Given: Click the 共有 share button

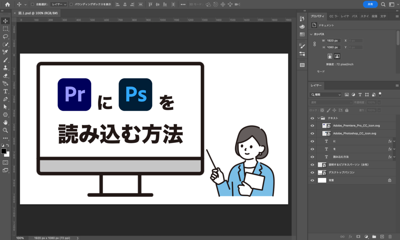Looking at the screenshot, I should click(370, 4).
